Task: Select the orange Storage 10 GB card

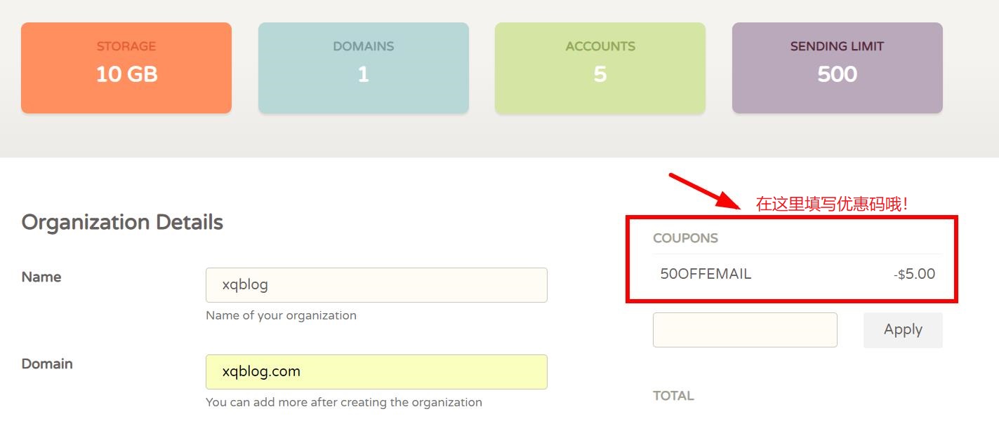Action: pos(126,68)
